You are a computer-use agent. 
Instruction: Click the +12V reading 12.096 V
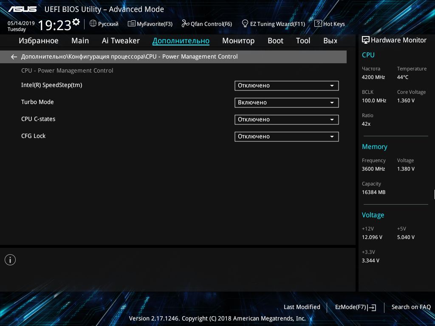click(x=372, y=237)
